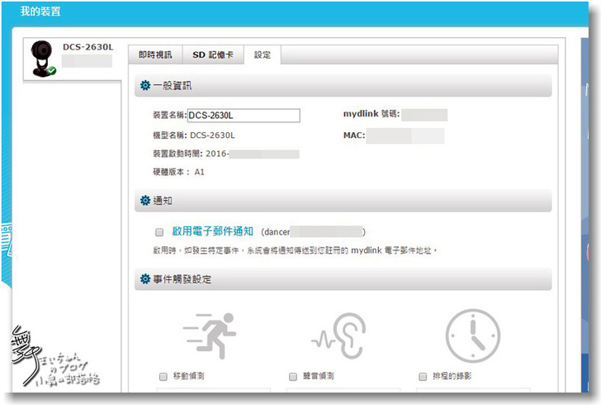Click the 我的裝置 header title
The width and height of the screenshot is (601, 405).
click(x=40, y=12)
